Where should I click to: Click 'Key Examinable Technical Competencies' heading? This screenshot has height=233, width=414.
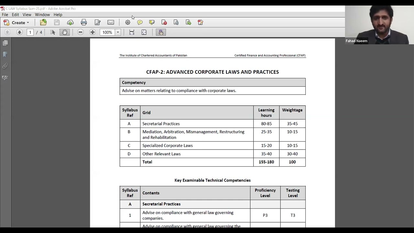[212, 180]
